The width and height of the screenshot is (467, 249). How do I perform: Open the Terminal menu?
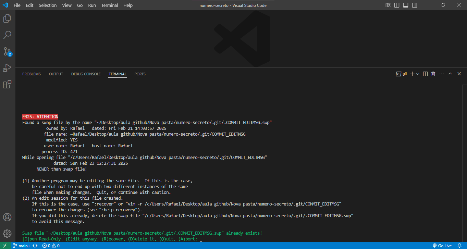click(x=110, y=5)
